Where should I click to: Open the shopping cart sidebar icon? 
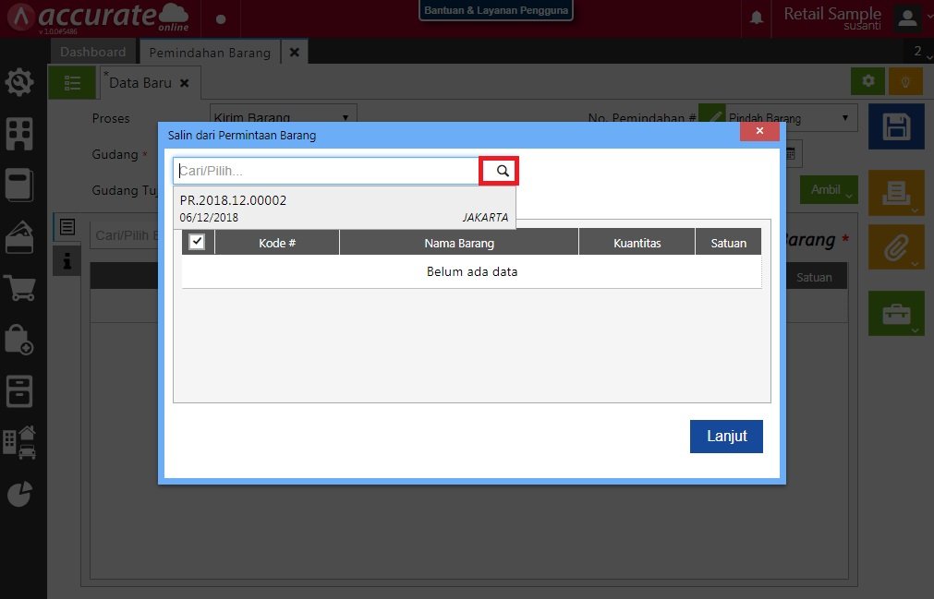coord(19,288)
